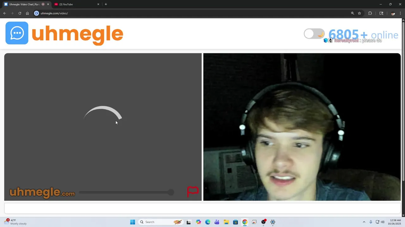Adjust the stranger volume slider knob
The height and width of the screenshot is (227, 405).
click(171, 192)
